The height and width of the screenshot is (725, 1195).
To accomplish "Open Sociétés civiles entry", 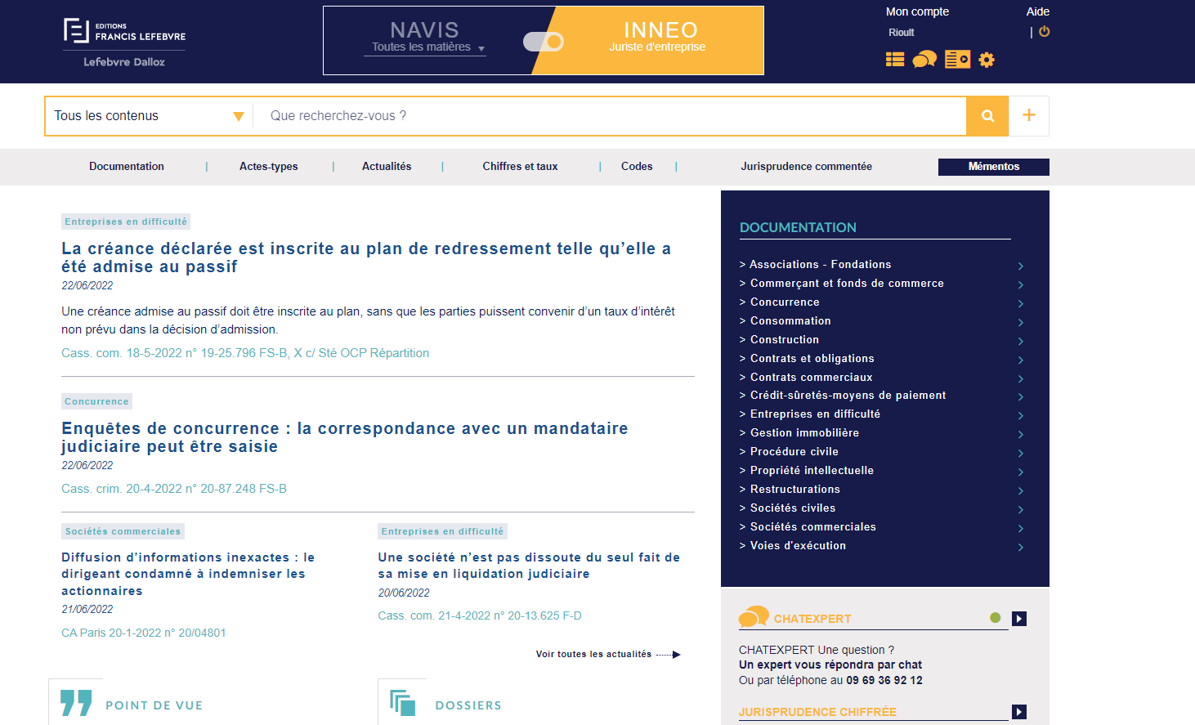I will click(x=793, y=508).
